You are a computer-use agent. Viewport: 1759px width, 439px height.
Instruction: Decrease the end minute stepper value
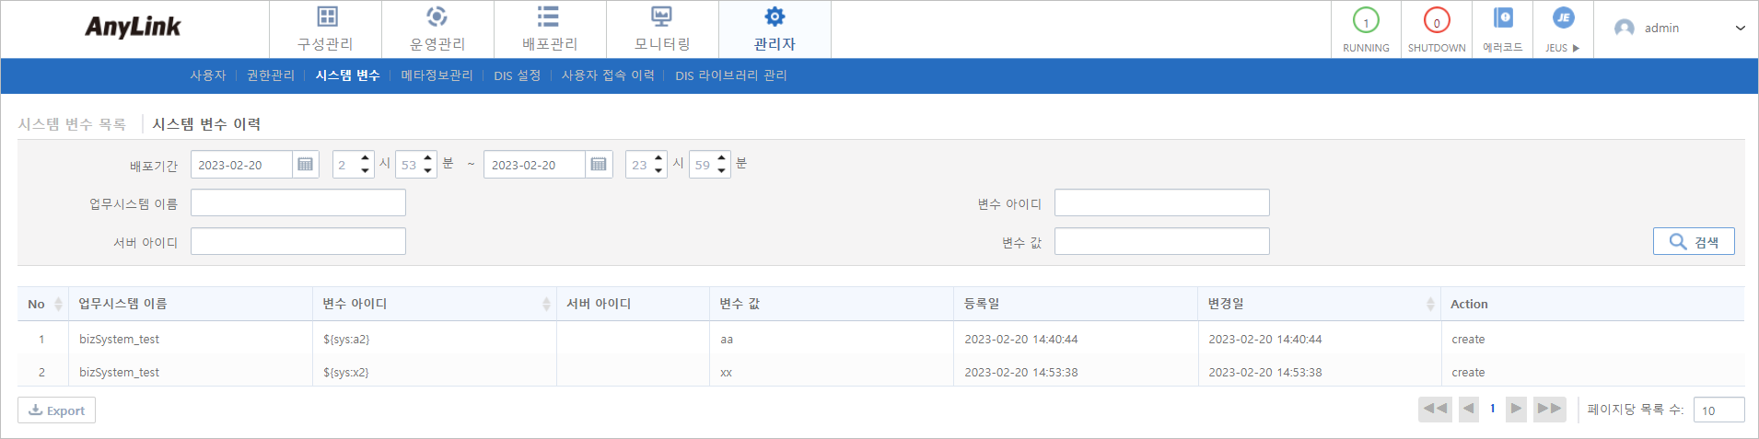(x=722, y=171)
